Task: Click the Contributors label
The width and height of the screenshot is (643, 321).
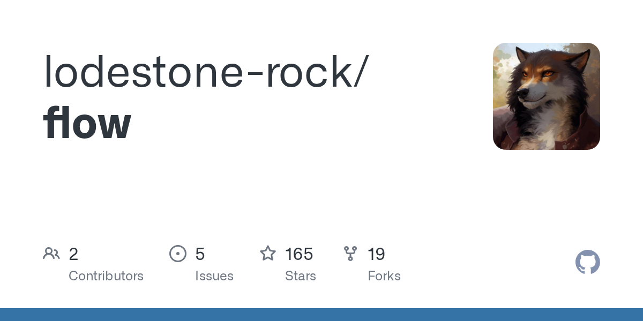Action: tap(106, 276)
